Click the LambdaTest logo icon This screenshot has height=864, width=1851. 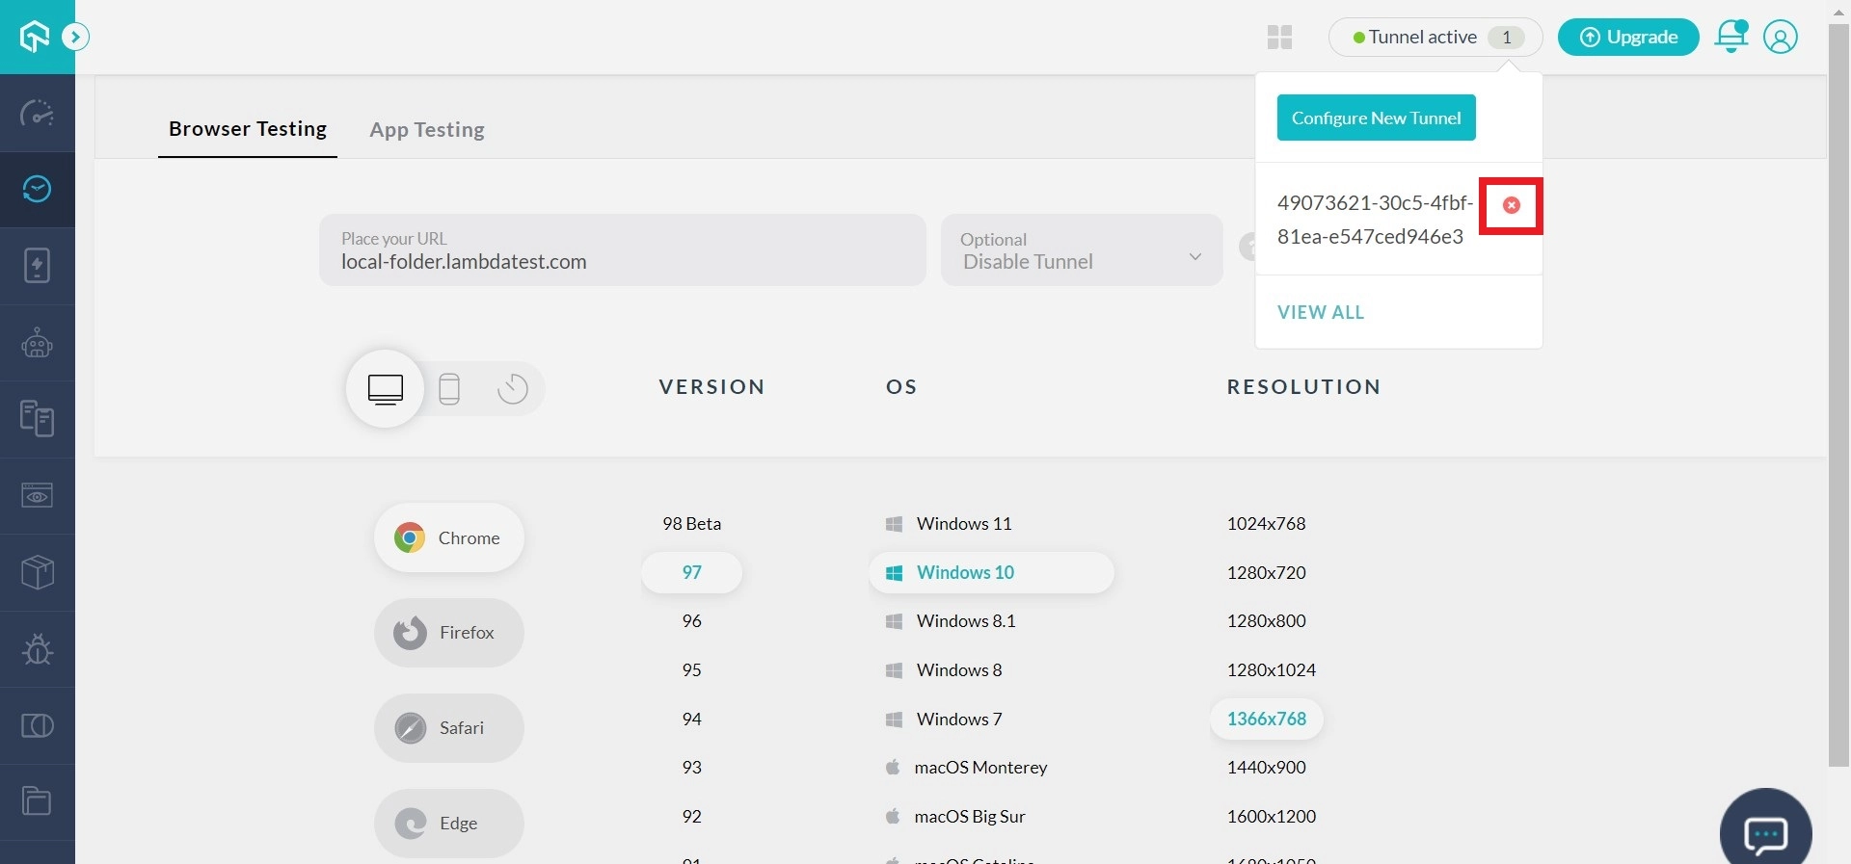point(35,37)
